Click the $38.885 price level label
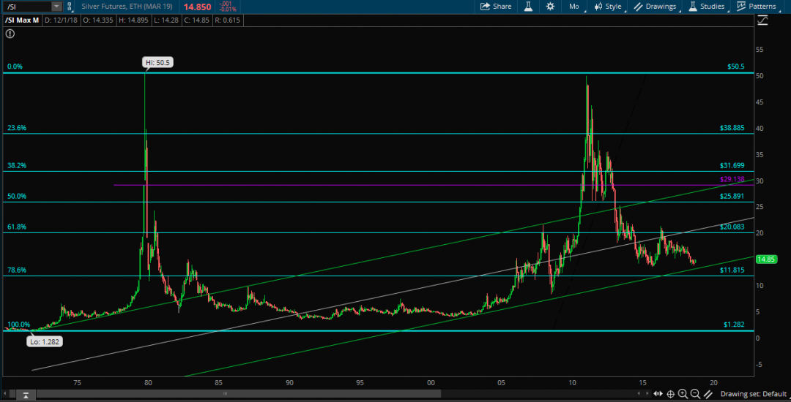Viewport: 791px width, 402px height. 732,128
